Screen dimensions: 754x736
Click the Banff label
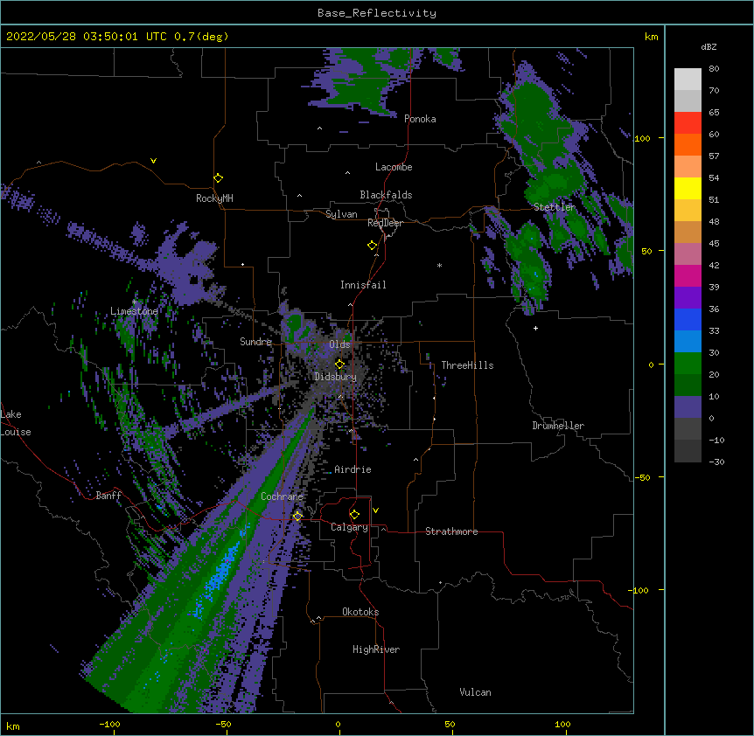108,496
